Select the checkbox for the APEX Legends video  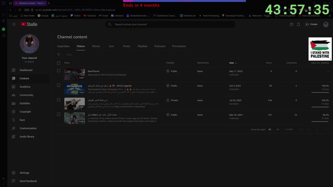(59, 85)
